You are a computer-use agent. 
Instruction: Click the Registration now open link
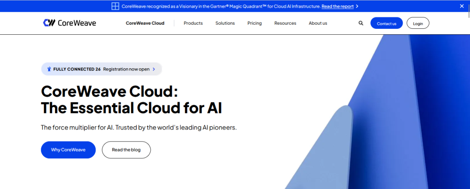point(126,69)
